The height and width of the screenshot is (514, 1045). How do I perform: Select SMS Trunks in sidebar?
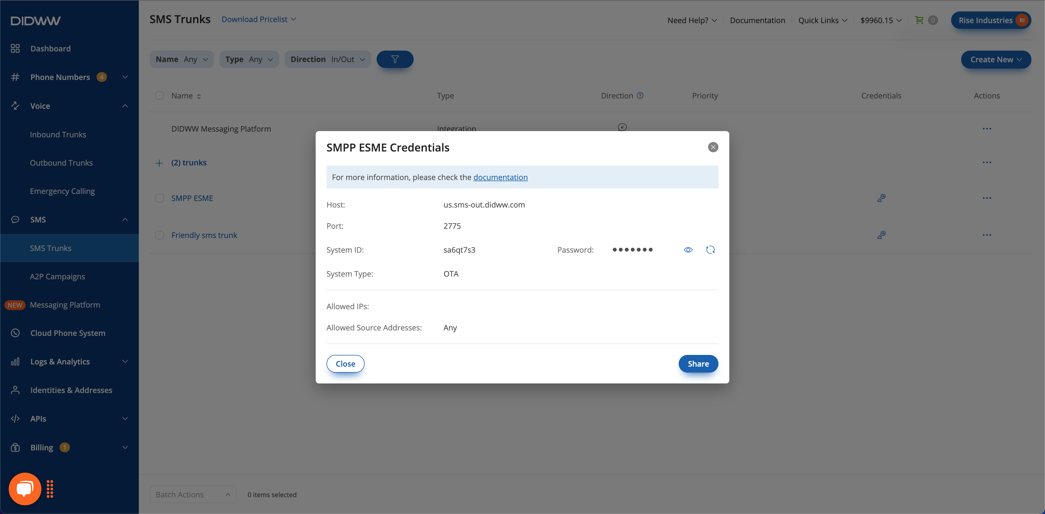click(x=69, y=248)
